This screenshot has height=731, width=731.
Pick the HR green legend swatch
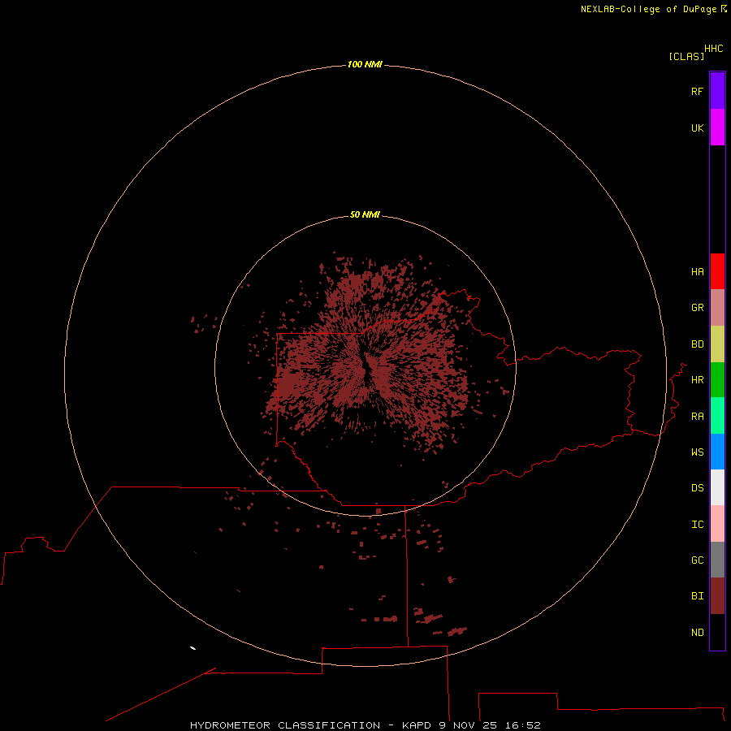point(717,380)
